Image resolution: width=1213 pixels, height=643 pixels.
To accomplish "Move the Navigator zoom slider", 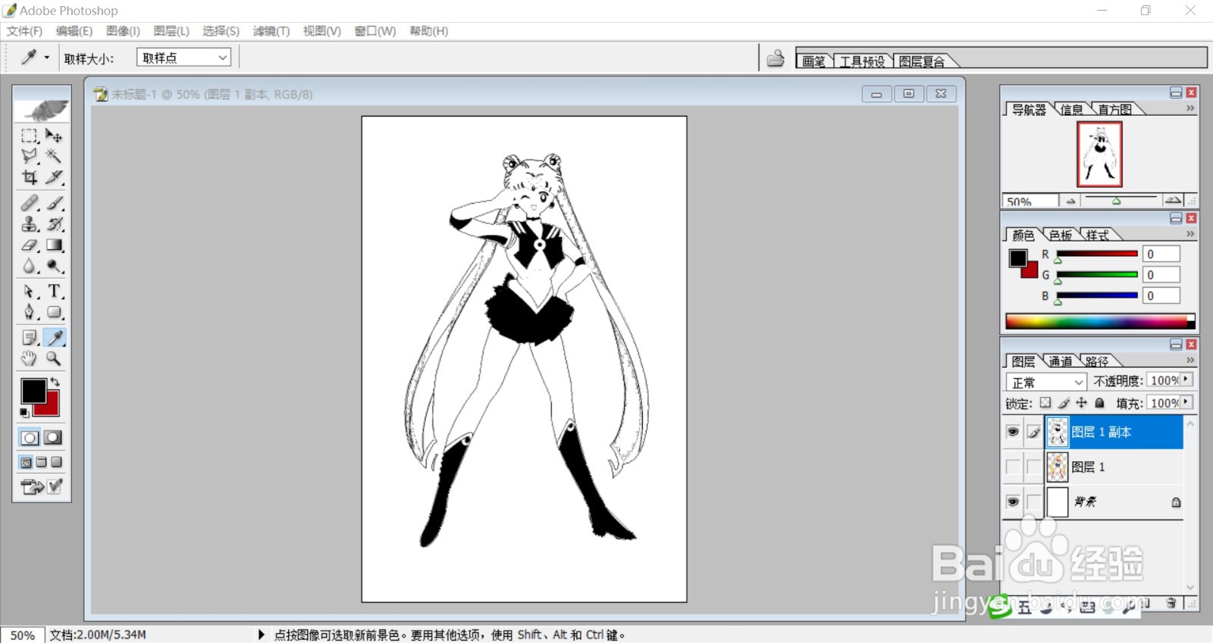I will (x=1116, y=201).
